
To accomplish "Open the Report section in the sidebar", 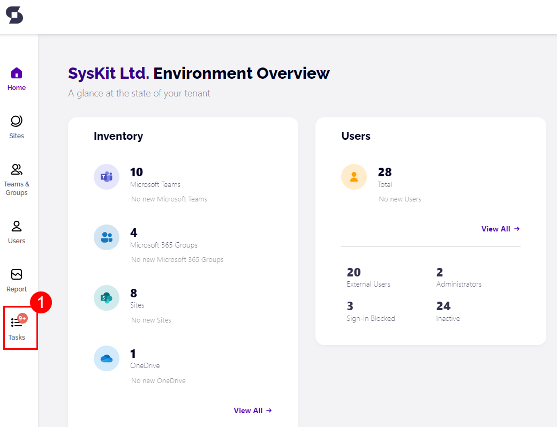I will click(x=17, y=280).
